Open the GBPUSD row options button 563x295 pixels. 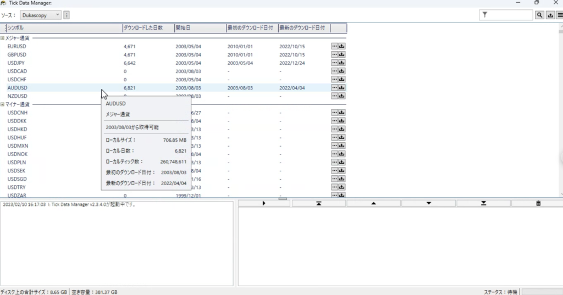point(335,54)
